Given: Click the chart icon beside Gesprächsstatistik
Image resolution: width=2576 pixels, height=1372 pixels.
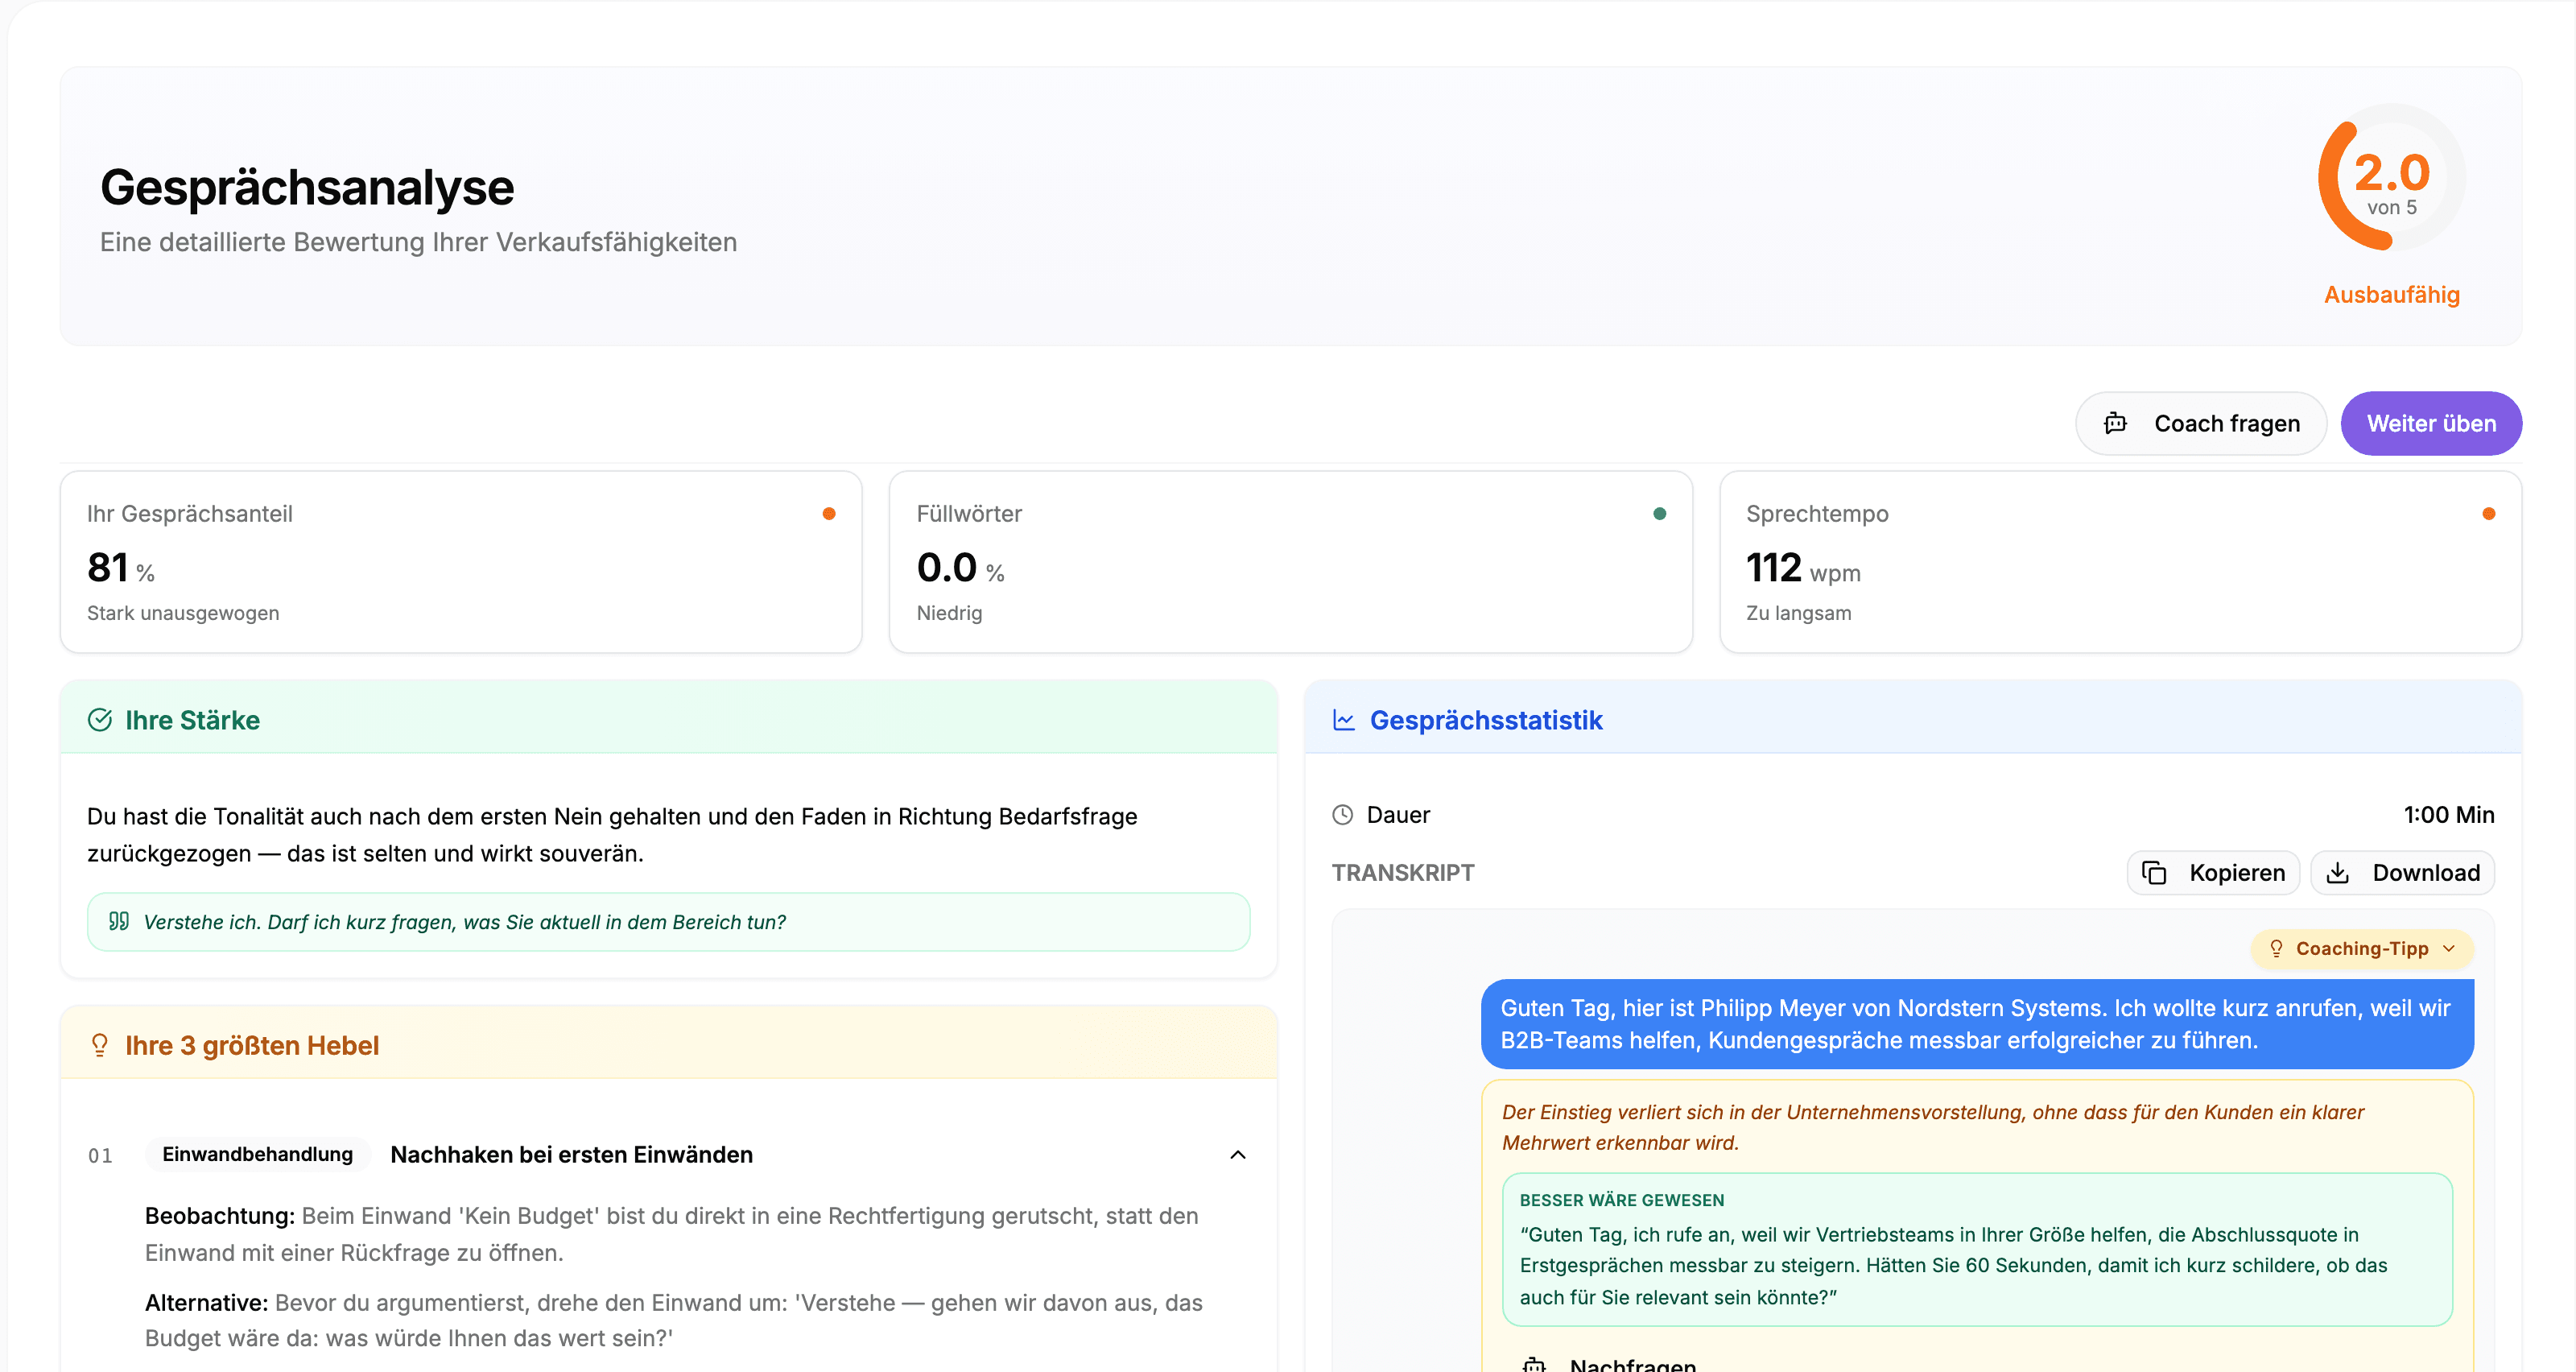Looking at the screenshot, I should 1344,720.
